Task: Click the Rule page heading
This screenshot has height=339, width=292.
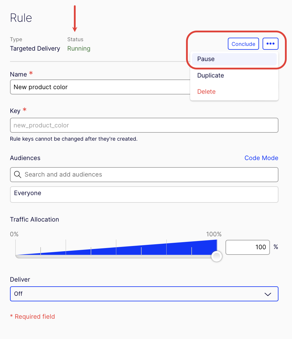Action: click(x=21, y=18)
